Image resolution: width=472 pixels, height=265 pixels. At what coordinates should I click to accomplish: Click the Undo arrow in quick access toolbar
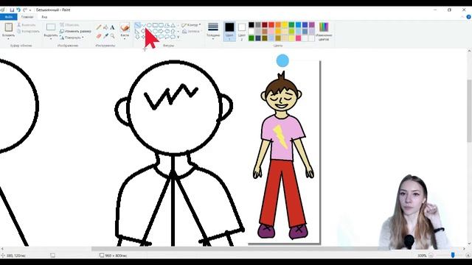[x=18, y=10]
